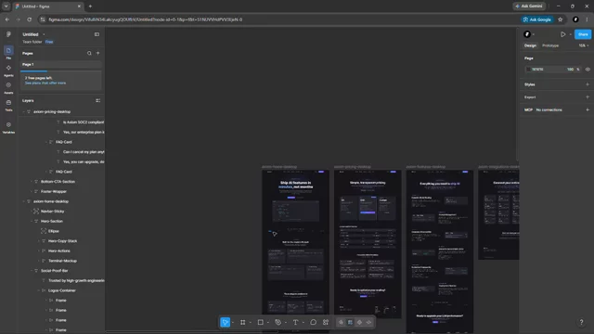This screenshot has width=594, height=334.
Task: Switch to Dev Mode toggle in toolbar
Action: coord(369,322)
